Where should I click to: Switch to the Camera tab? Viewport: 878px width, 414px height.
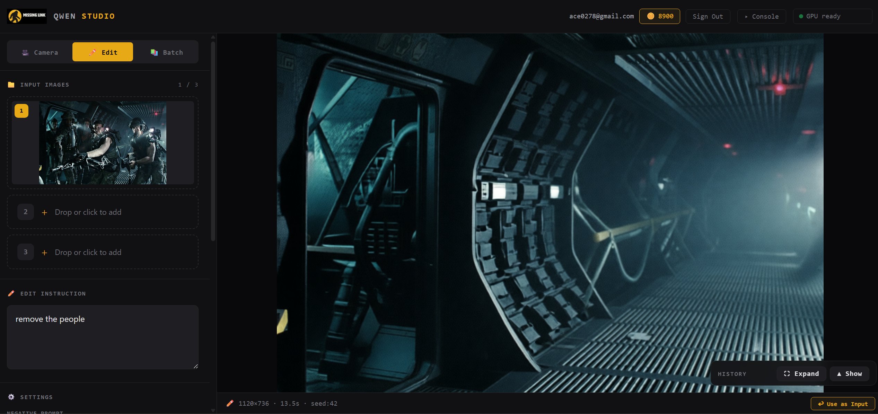[x=40, y=52]
